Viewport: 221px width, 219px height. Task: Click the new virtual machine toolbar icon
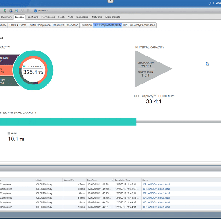17,11
